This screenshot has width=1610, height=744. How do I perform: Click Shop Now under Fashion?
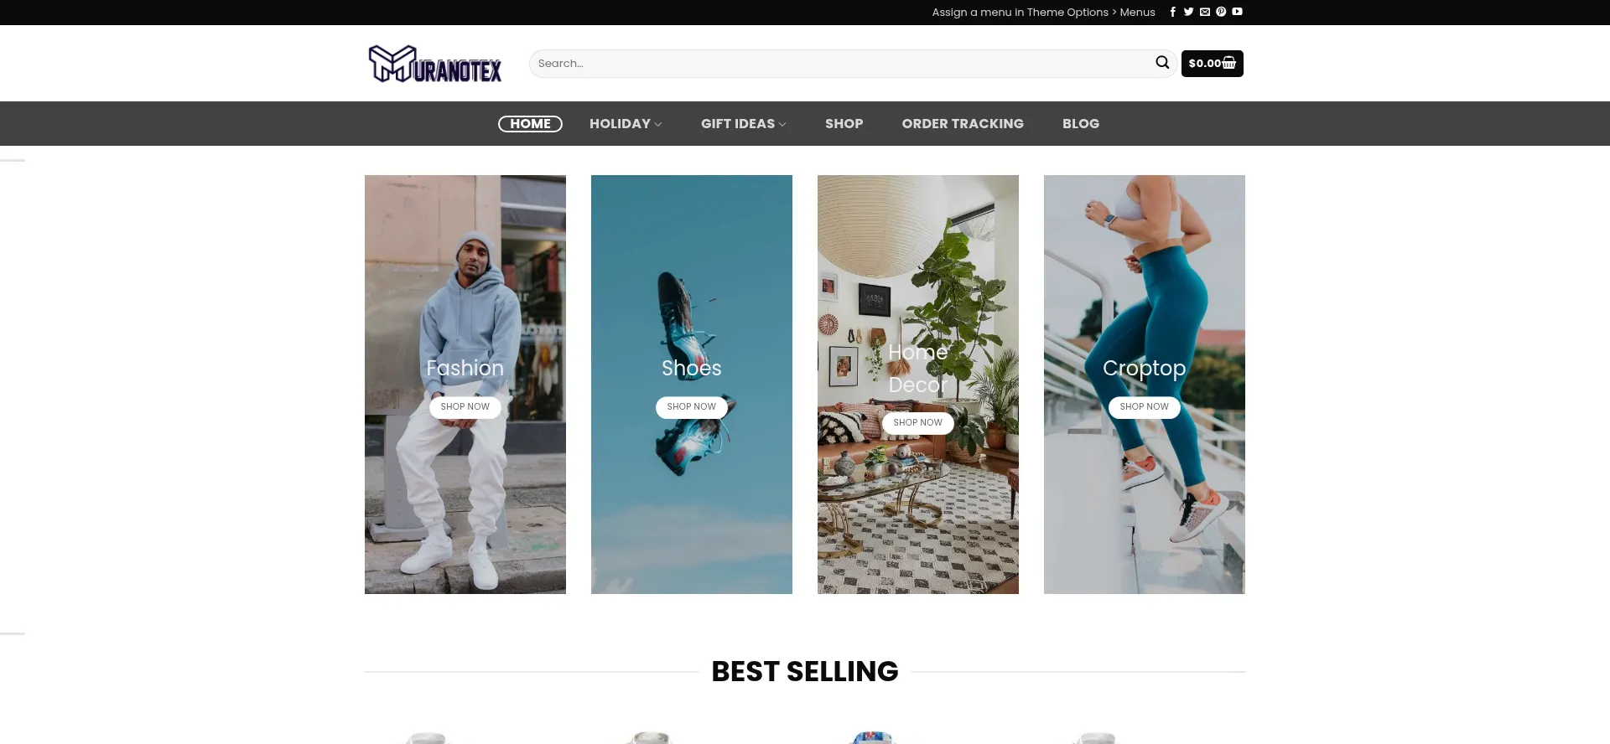465,407
